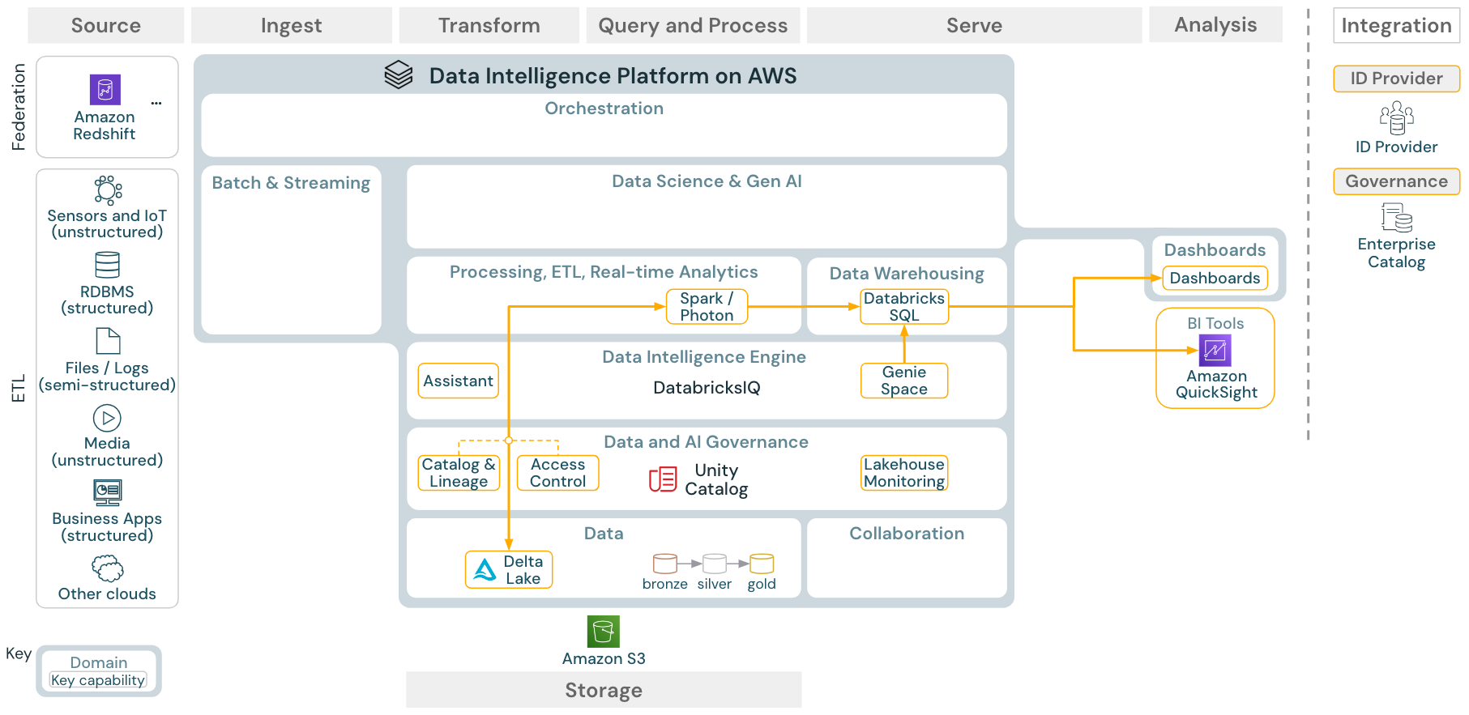Click the Amazon Redshift icon
The width and height of the screenshot is (1469, 715).
click(105, 89)
